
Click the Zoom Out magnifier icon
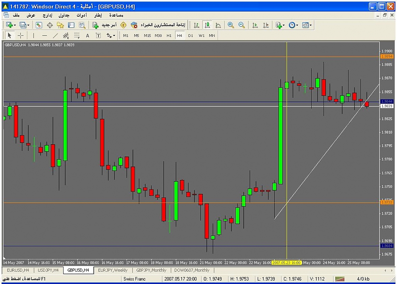click(241, 25)
